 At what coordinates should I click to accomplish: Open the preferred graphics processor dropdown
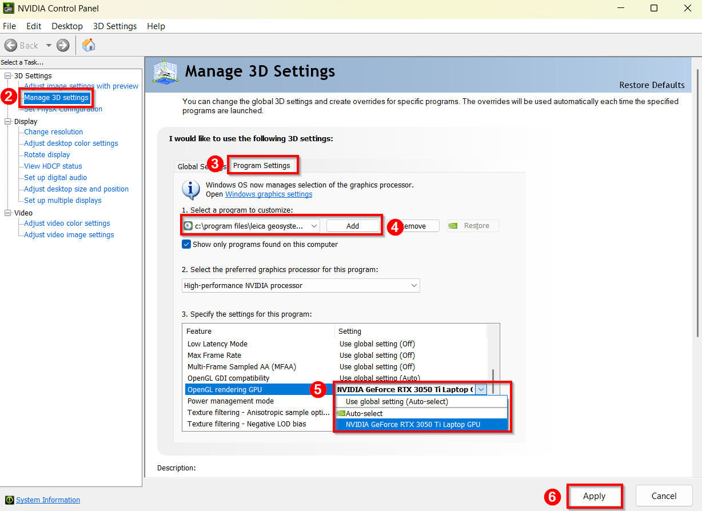click(x=414, y=285)
